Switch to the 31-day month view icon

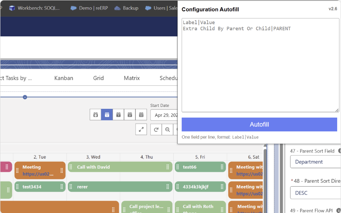tap(130, 115)
